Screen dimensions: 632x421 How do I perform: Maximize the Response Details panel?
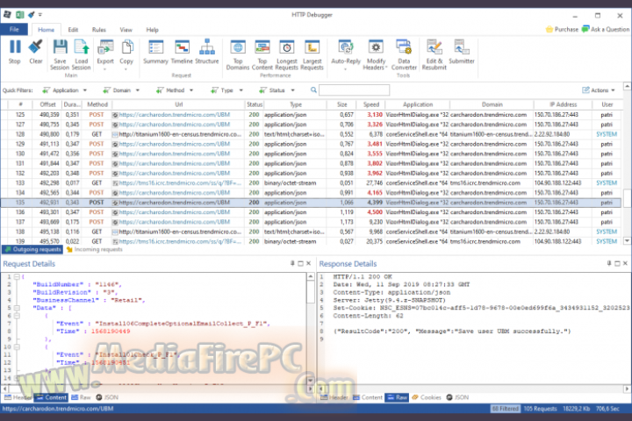(617, 263)
